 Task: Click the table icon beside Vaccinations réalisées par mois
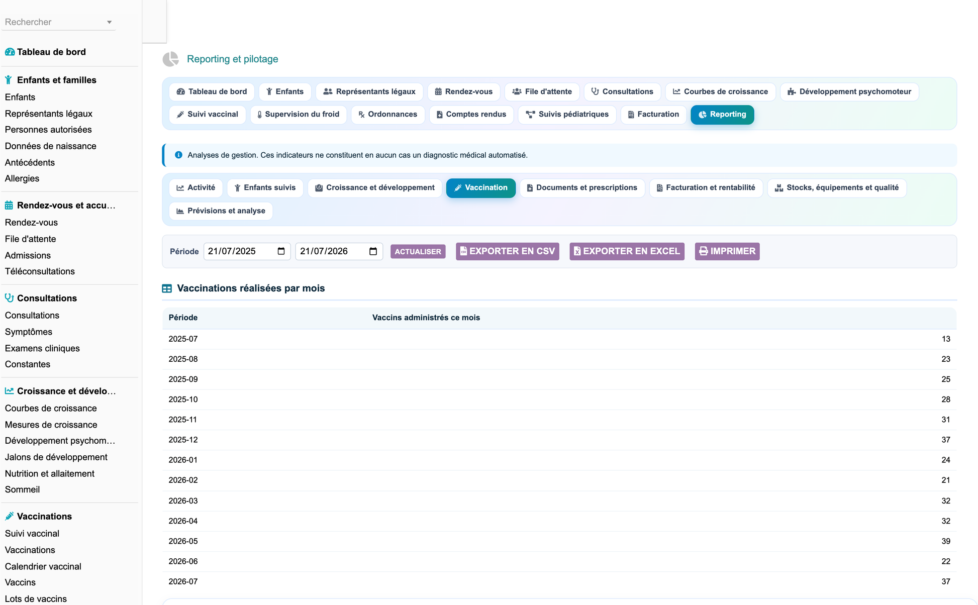pos(167,288)
